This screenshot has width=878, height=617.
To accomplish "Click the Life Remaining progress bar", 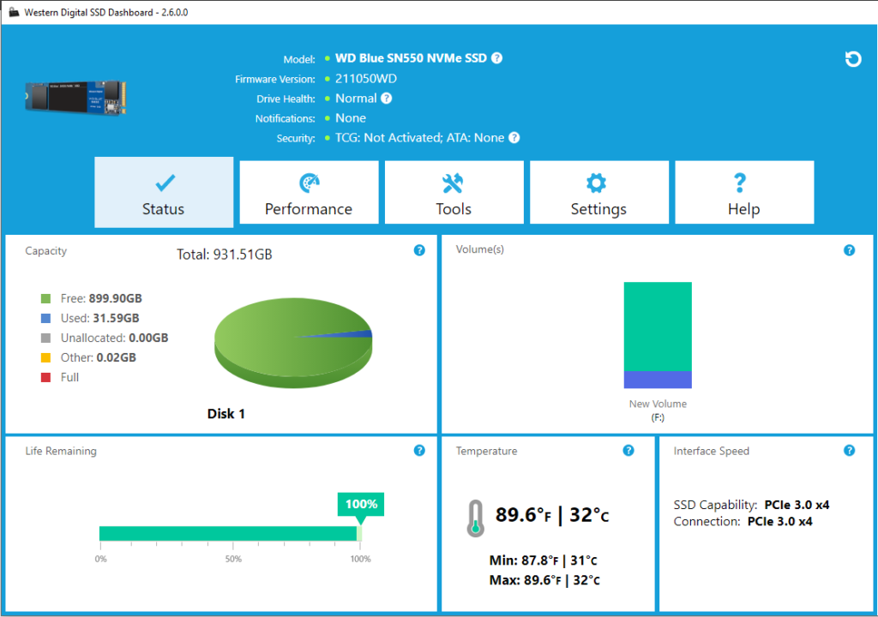I will [x=230, y=534].
